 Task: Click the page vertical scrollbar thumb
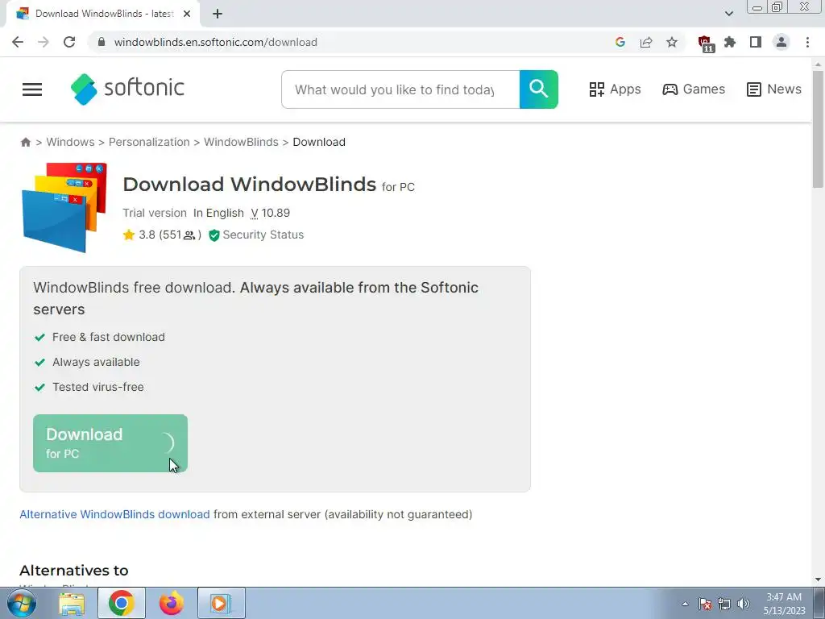[x=818, y=129]
